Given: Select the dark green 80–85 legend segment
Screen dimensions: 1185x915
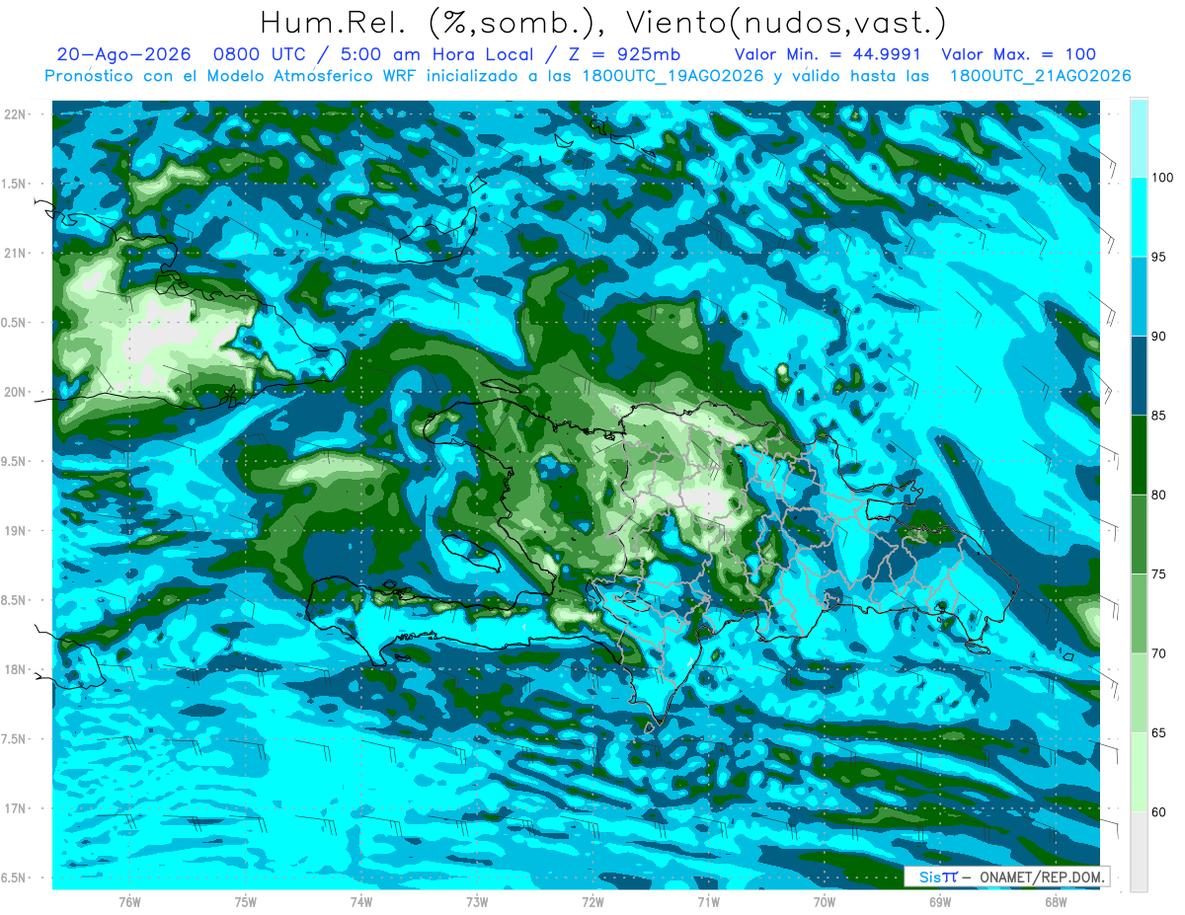Looking at the screenshot, I should (x=1139, y=455).
